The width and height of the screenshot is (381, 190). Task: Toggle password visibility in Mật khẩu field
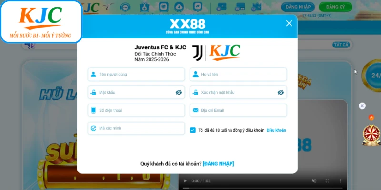coord(179,93)
